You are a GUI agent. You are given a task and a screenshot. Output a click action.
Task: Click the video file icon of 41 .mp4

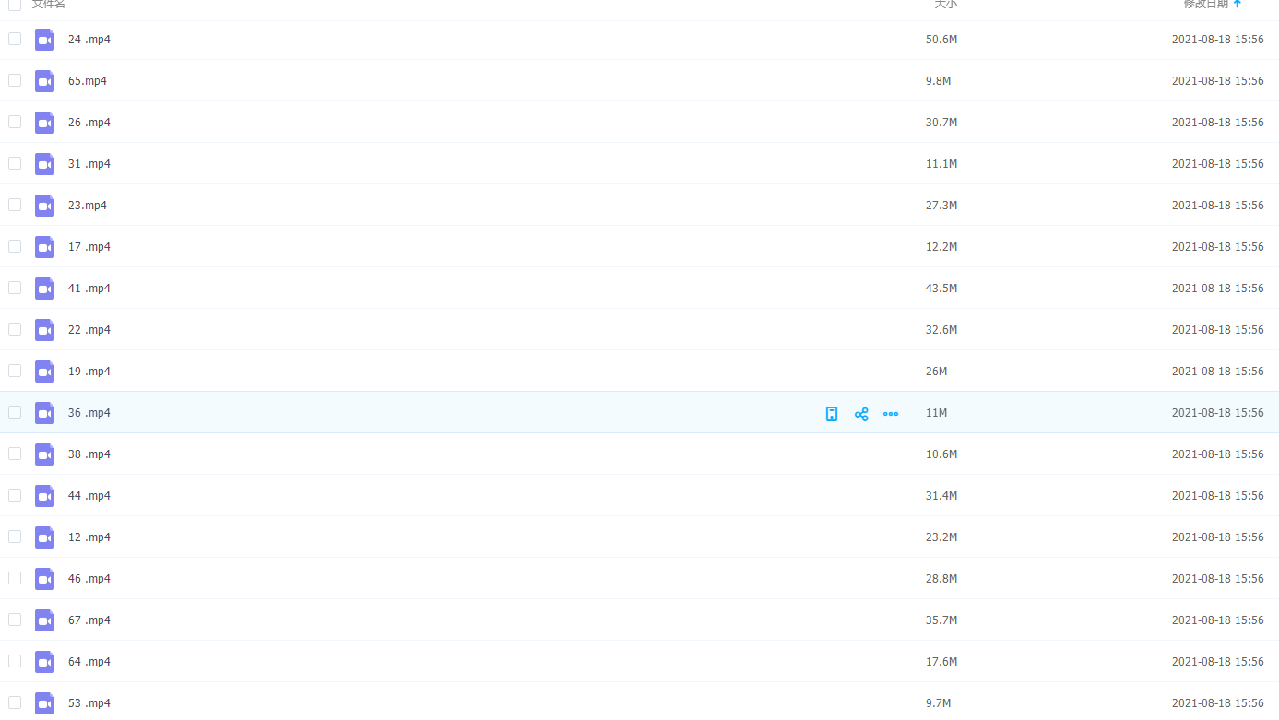(44, 289)
